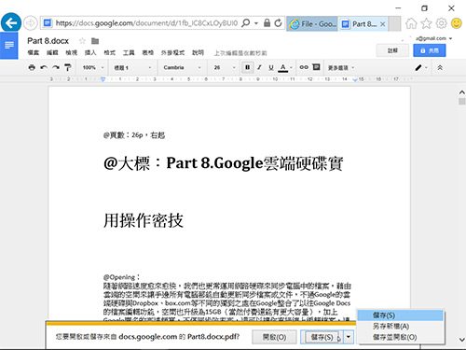Image resolution: width=466 pixels, height=350 pixels.
Task: Click Save (S) button in download bar
Action: tap(322, 337)
